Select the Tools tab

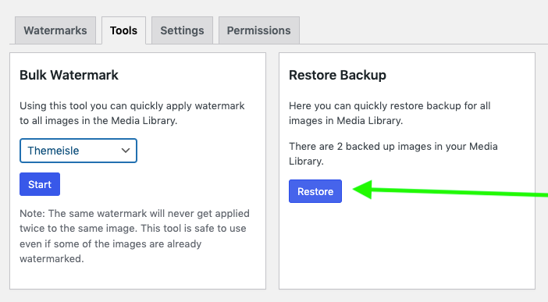click(x=123, y=30)
